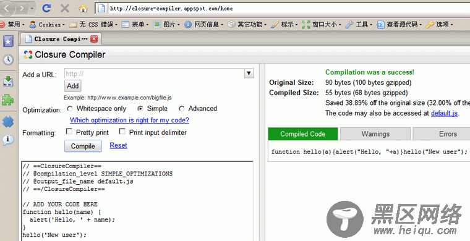This screenshot has width=470, height=241.
Task: Click the view source document icon
Action: [380, 25]
